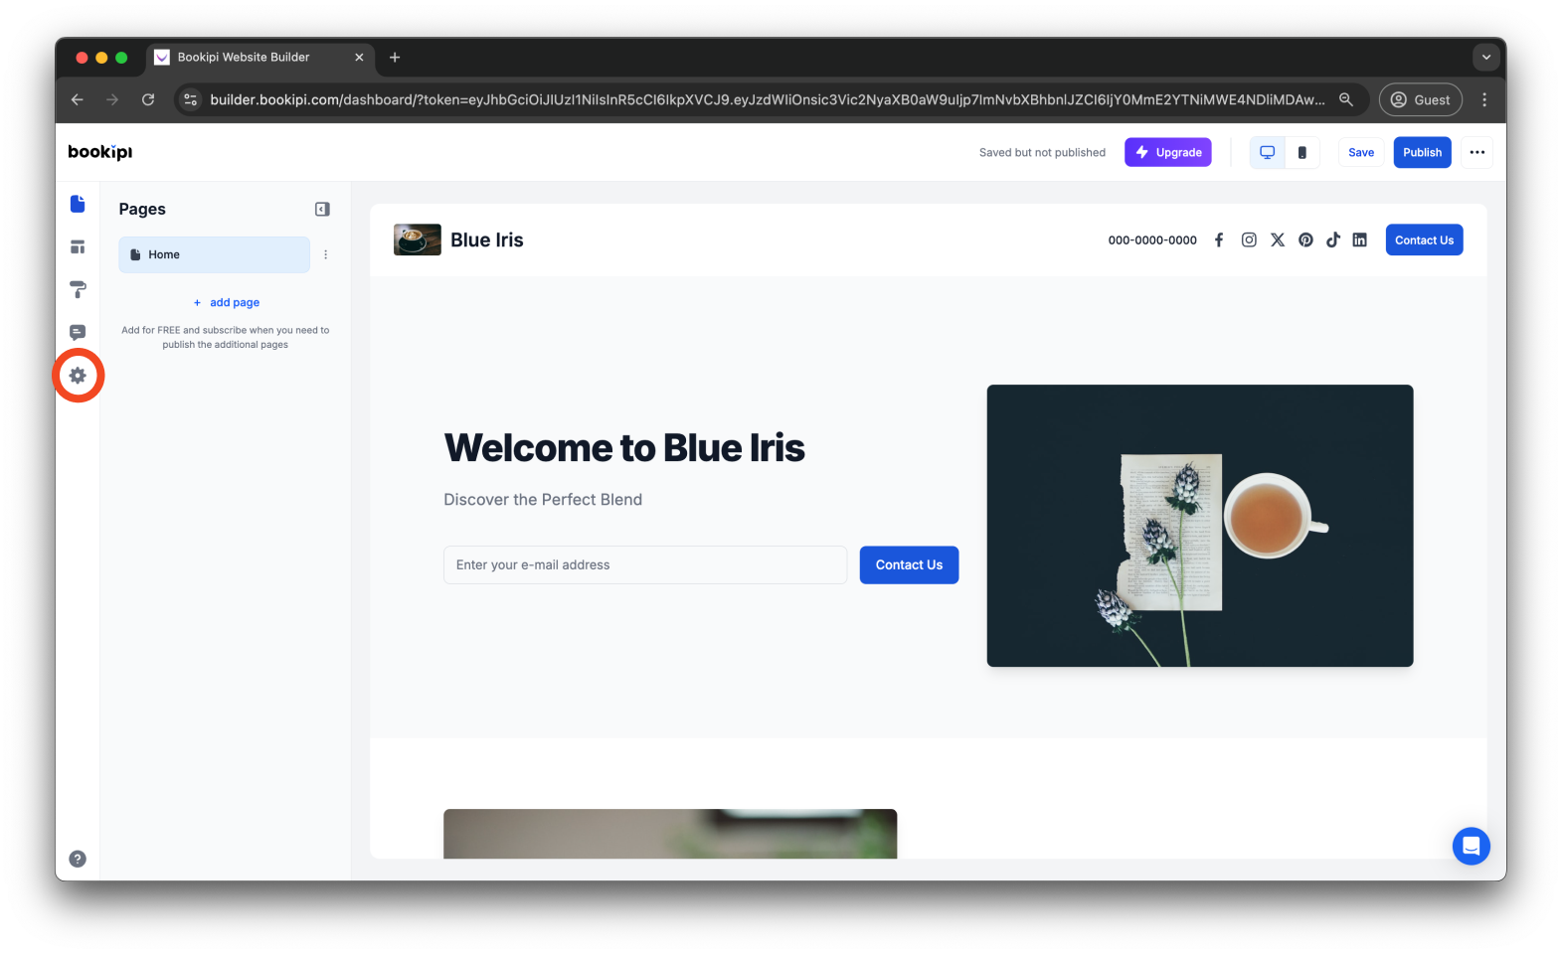1562x954 pixels.
Task: Open the Guest profile button
Action: 1420,99
